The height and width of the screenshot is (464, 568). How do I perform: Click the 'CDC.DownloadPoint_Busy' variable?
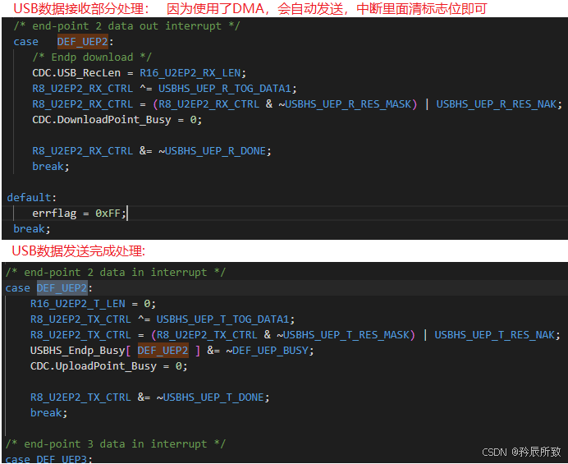102,120
